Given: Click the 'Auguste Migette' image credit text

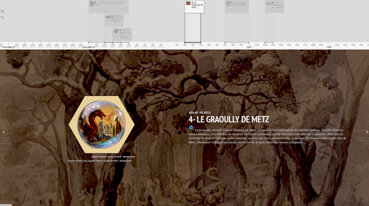Looking at the screenshot, I should tap(113, 157).
